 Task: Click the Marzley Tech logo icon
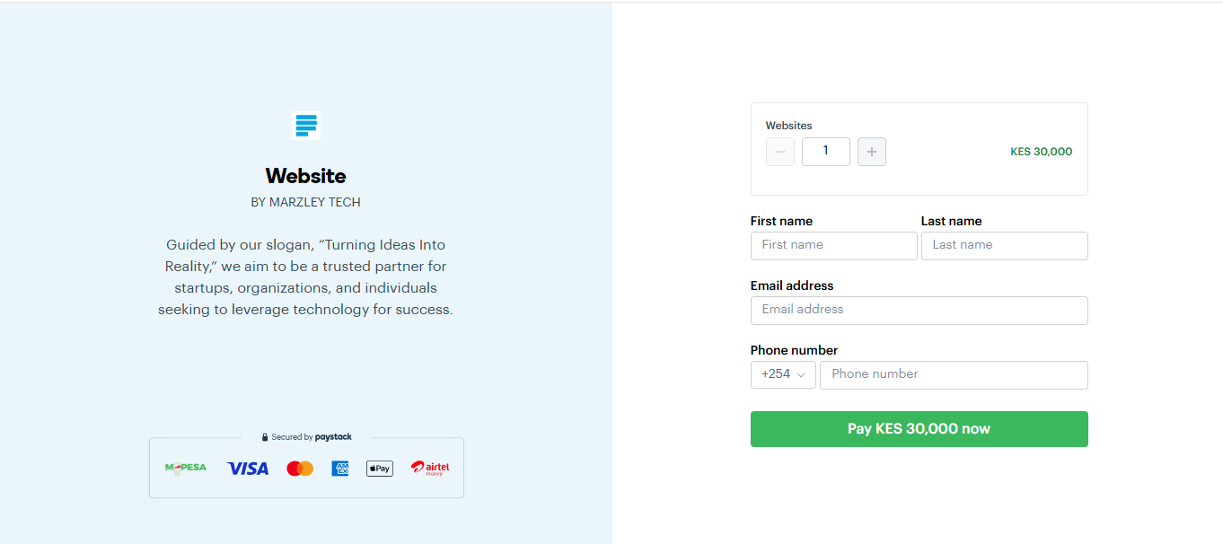pyautogui.click(x=306, y=126)
